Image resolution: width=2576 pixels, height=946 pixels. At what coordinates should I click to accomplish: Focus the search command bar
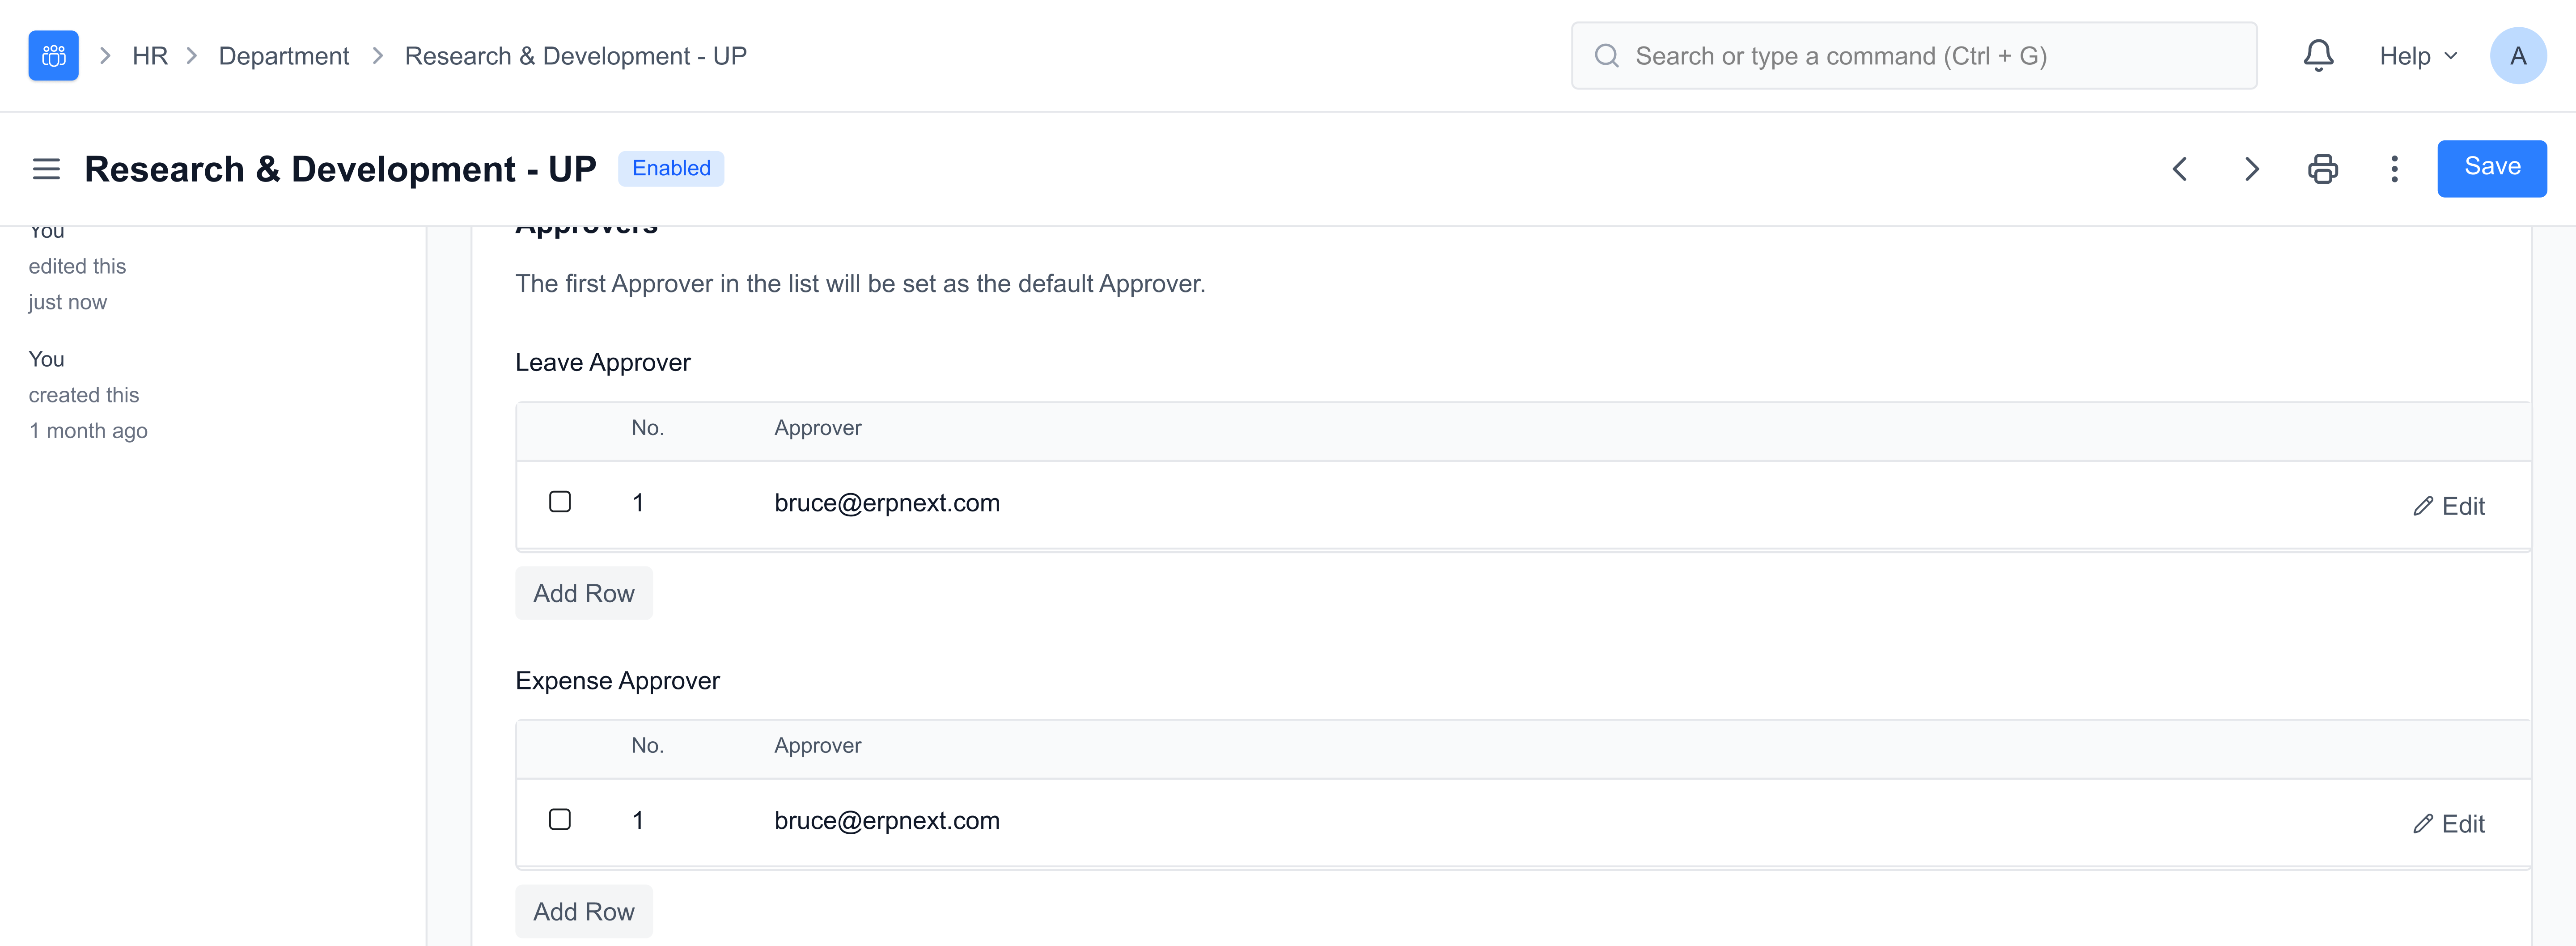(x=1913, y=56)
